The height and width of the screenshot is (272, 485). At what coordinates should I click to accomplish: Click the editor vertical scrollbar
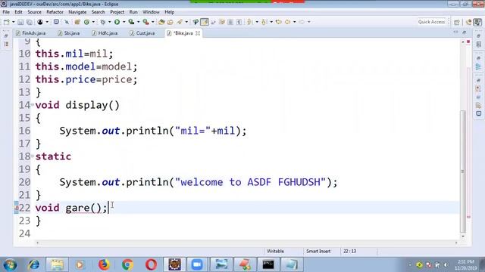tap(463, 172)
